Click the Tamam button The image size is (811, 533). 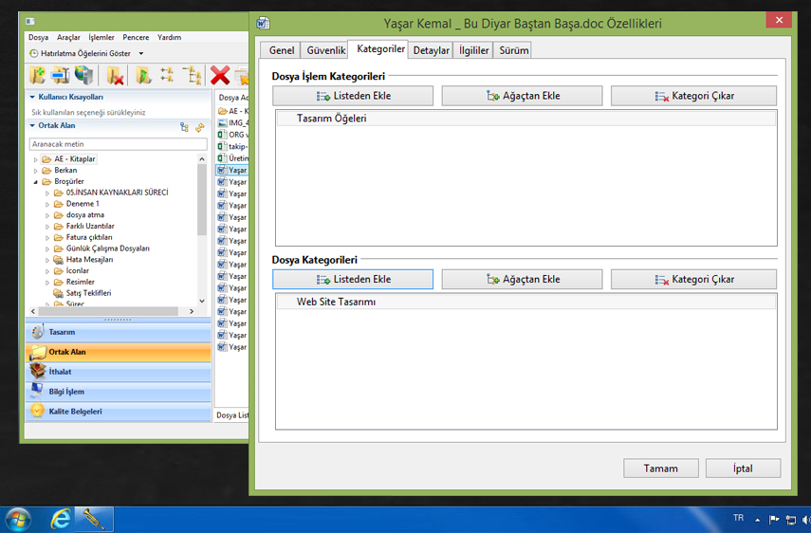(660, 469)
